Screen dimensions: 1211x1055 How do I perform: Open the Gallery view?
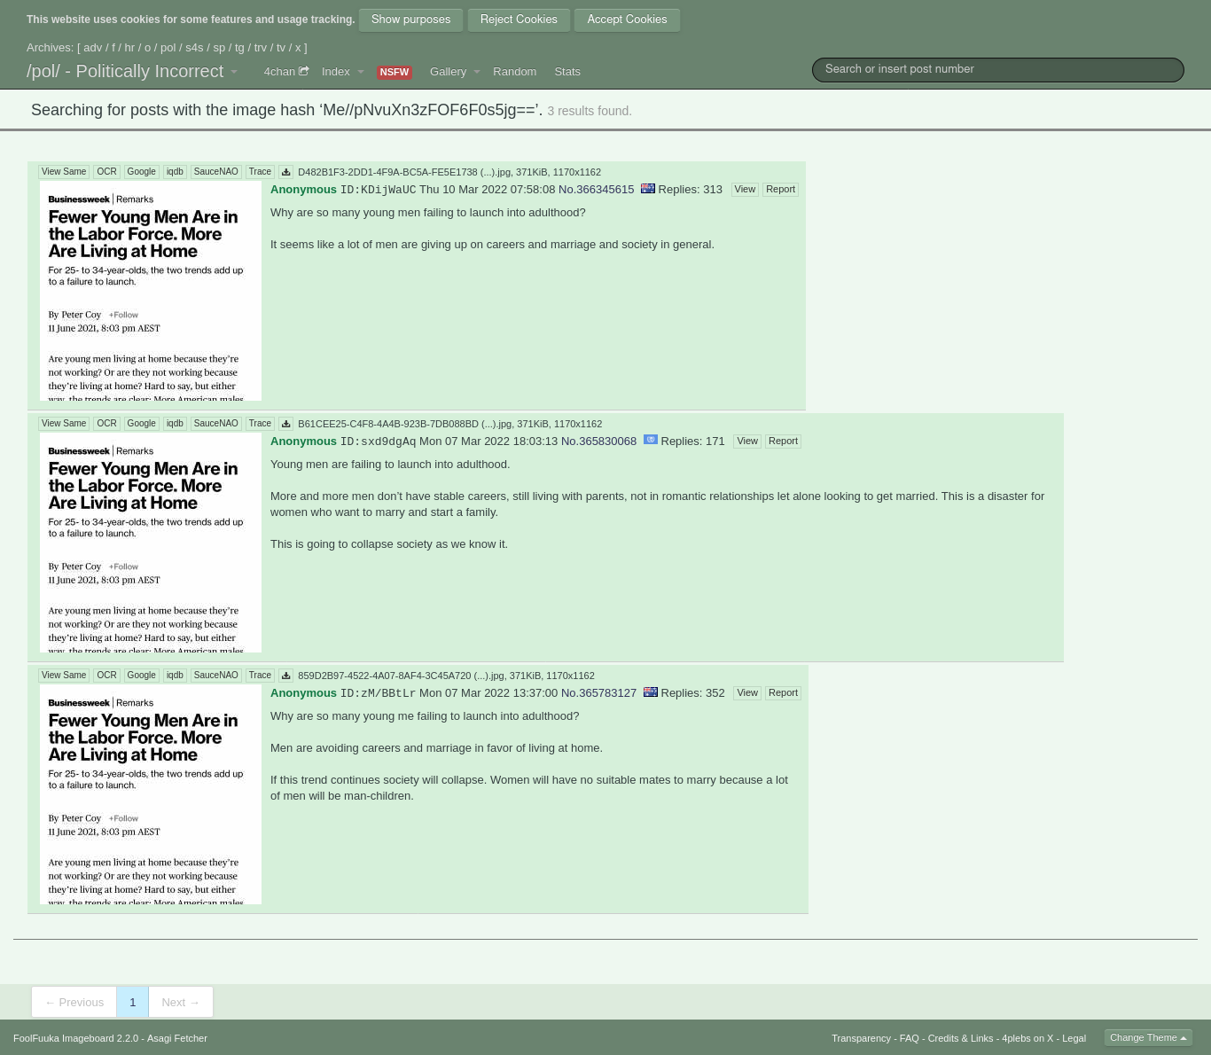click(x=448, y=72)
